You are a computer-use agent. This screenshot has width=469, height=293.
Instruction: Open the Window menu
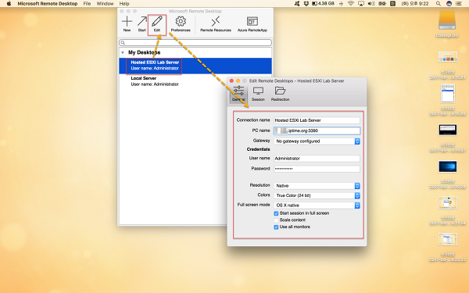tap(105, 4)
